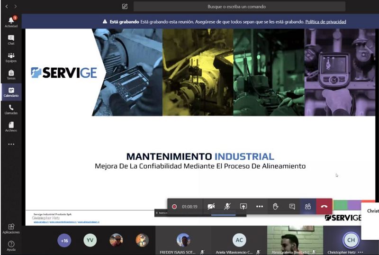This screenshot has width=379, height=255.
Task: Open Christopher Hetz tile options ellipsis
Action: click(x=361, y=252)
